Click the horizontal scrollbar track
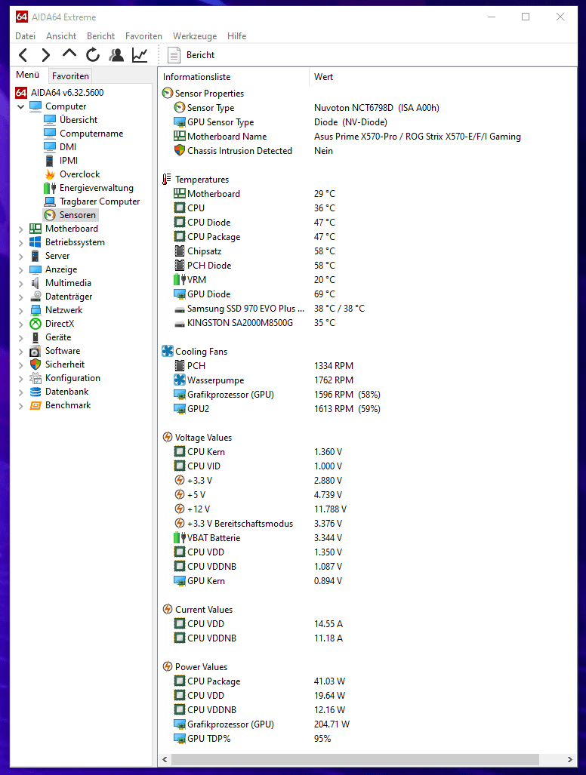Viewport: 586px width, 775px height. [x=367, y=759]
